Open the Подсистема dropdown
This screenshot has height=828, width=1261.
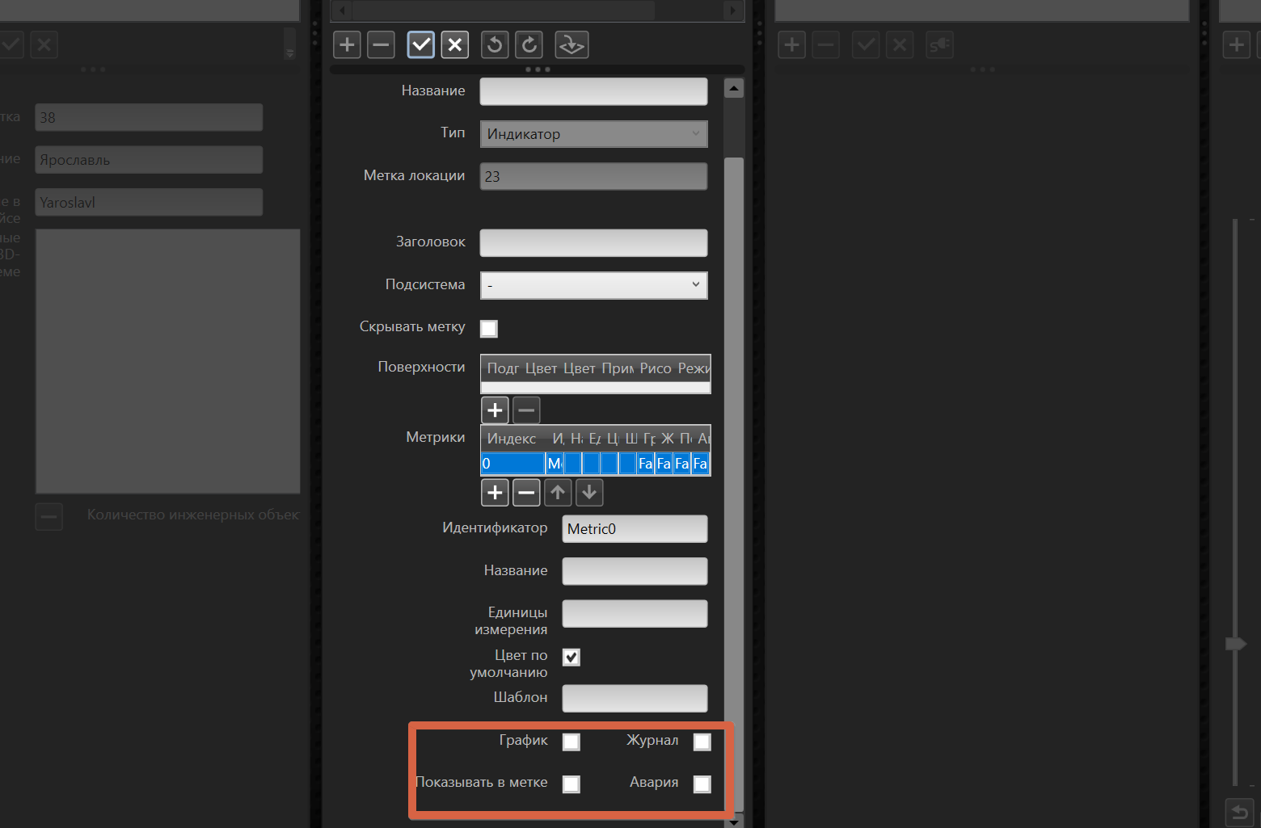594,285
